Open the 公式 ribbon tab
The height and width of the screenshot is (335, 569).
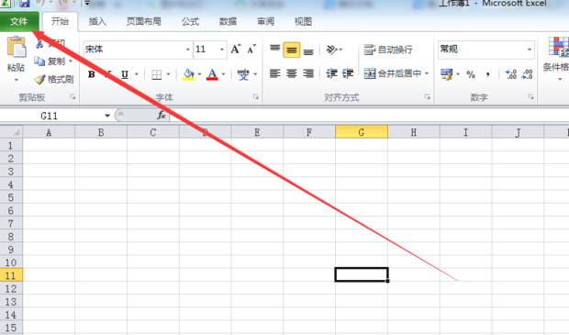tap(190, 22)
